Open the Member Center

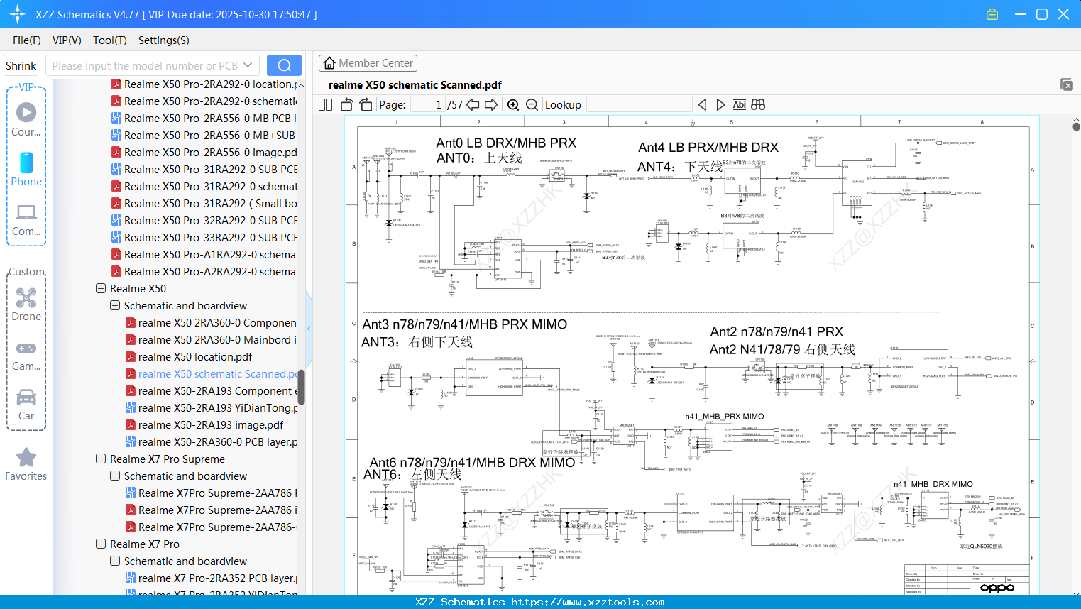[368, 62]
